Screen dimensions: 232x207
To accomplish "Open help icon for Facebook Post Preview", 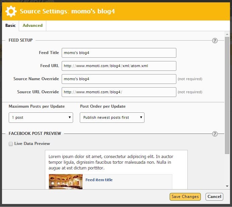I will (x=215, y=134).
